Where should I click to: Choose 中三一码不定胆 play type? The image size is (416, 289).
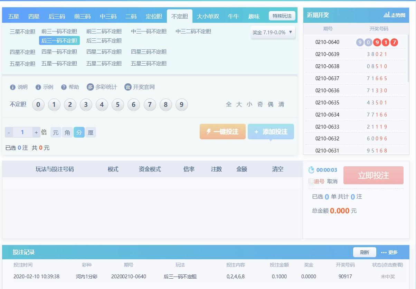[x=149, y=31]
